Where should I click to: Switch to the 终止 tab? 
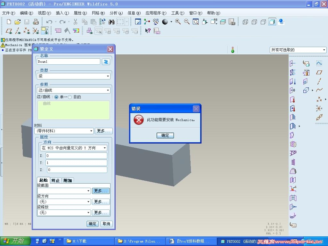click(x=56, y=180)
